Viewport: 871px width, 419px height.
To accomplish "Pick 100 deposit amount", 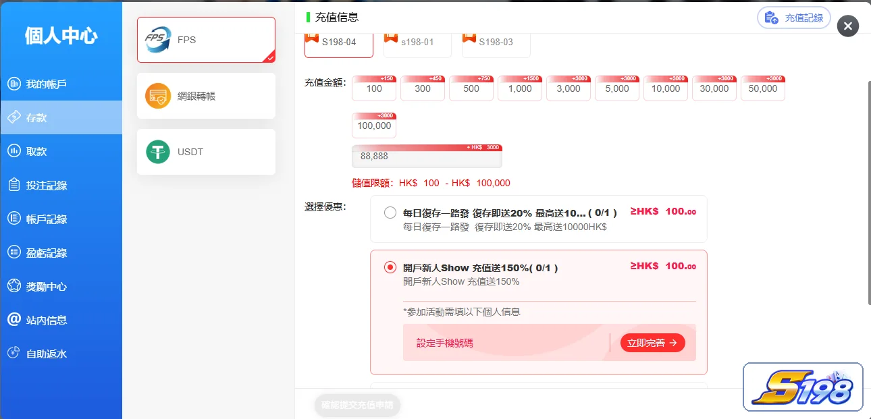I will (374, 88).
